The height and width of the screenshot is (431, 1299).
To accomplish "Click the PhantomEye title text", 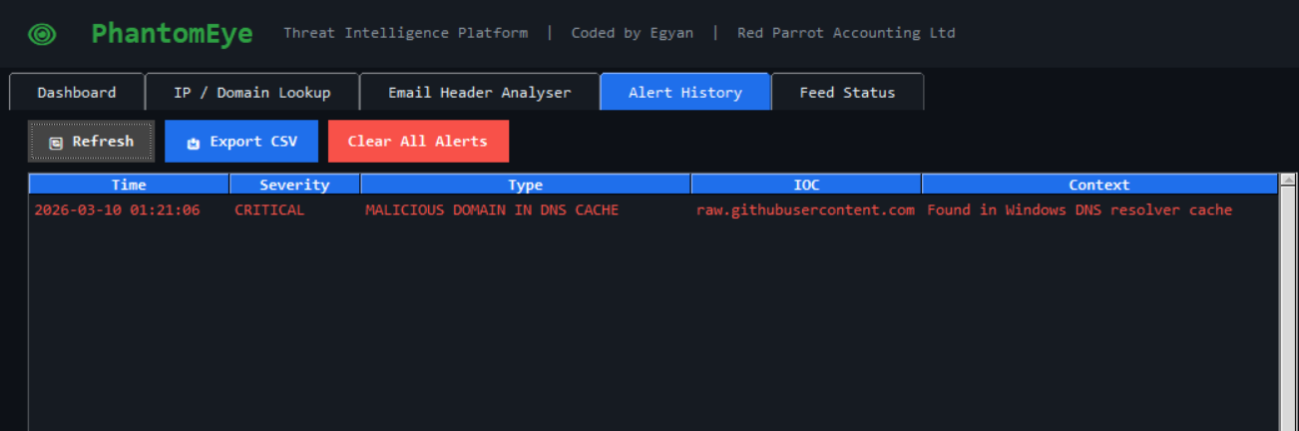I will (x=172, y=34).
